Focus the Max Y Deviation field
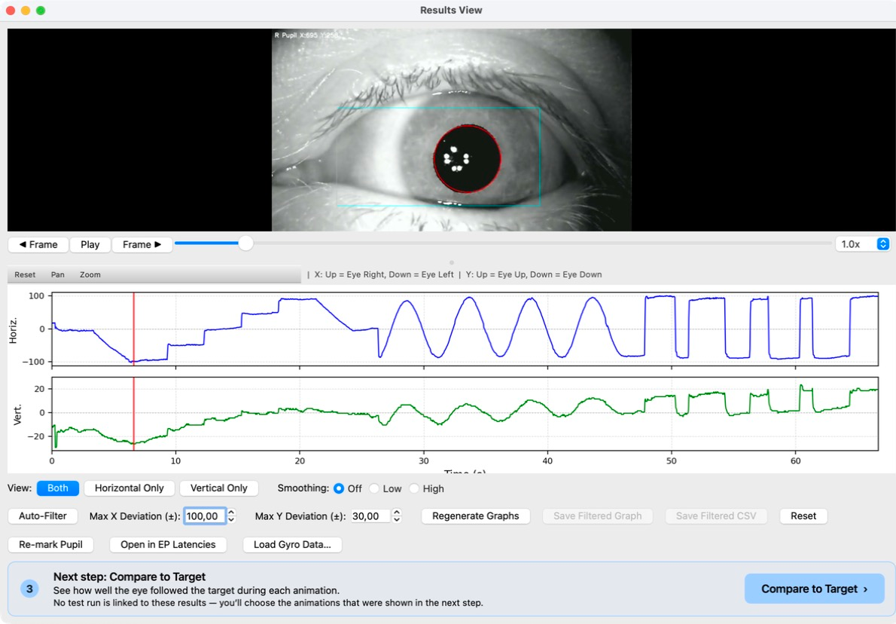896x624 pixels. pos(370,516)
